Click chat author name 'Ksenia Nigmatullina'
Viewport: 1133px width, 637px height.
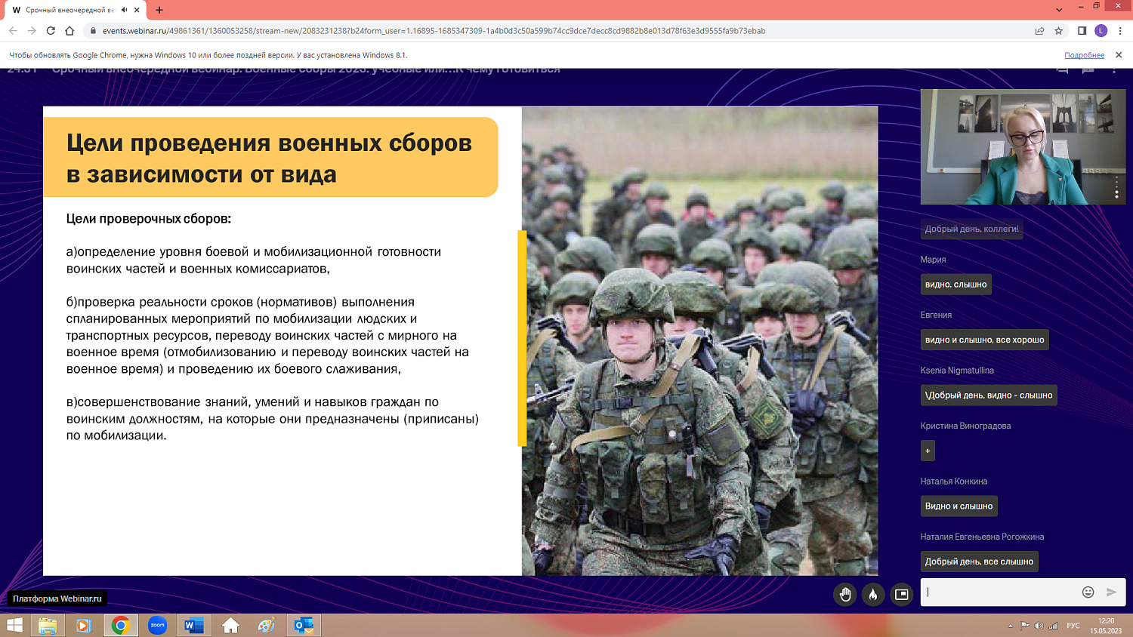click(x=957, y=371)
